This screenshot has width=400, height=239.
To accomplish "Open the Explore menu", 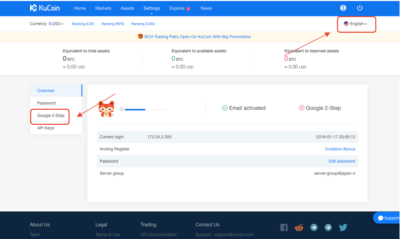I will click(x=177, y=8).
